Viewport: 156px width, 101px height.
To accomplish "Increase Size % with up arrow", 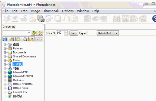I will pos(66,32).
